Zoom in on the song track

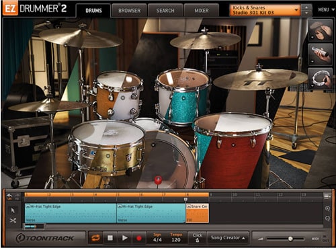point(327,208)
